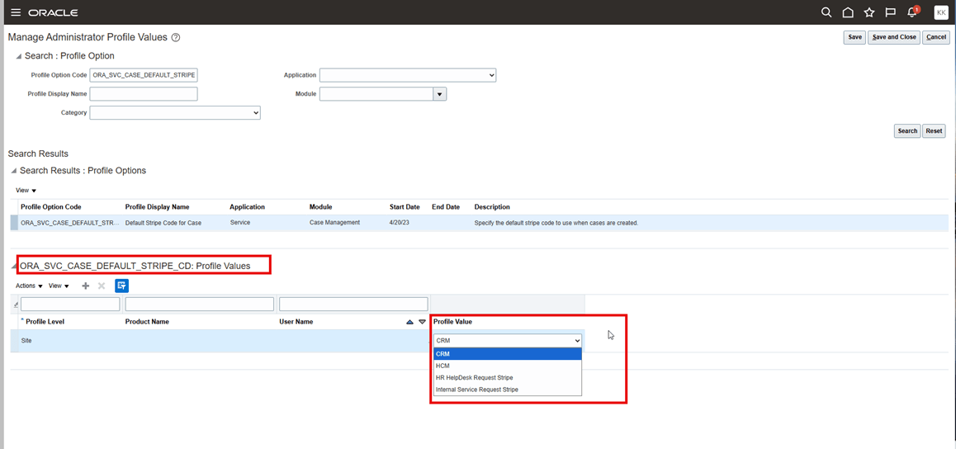Open the notifications bell icon

(913, 12)
